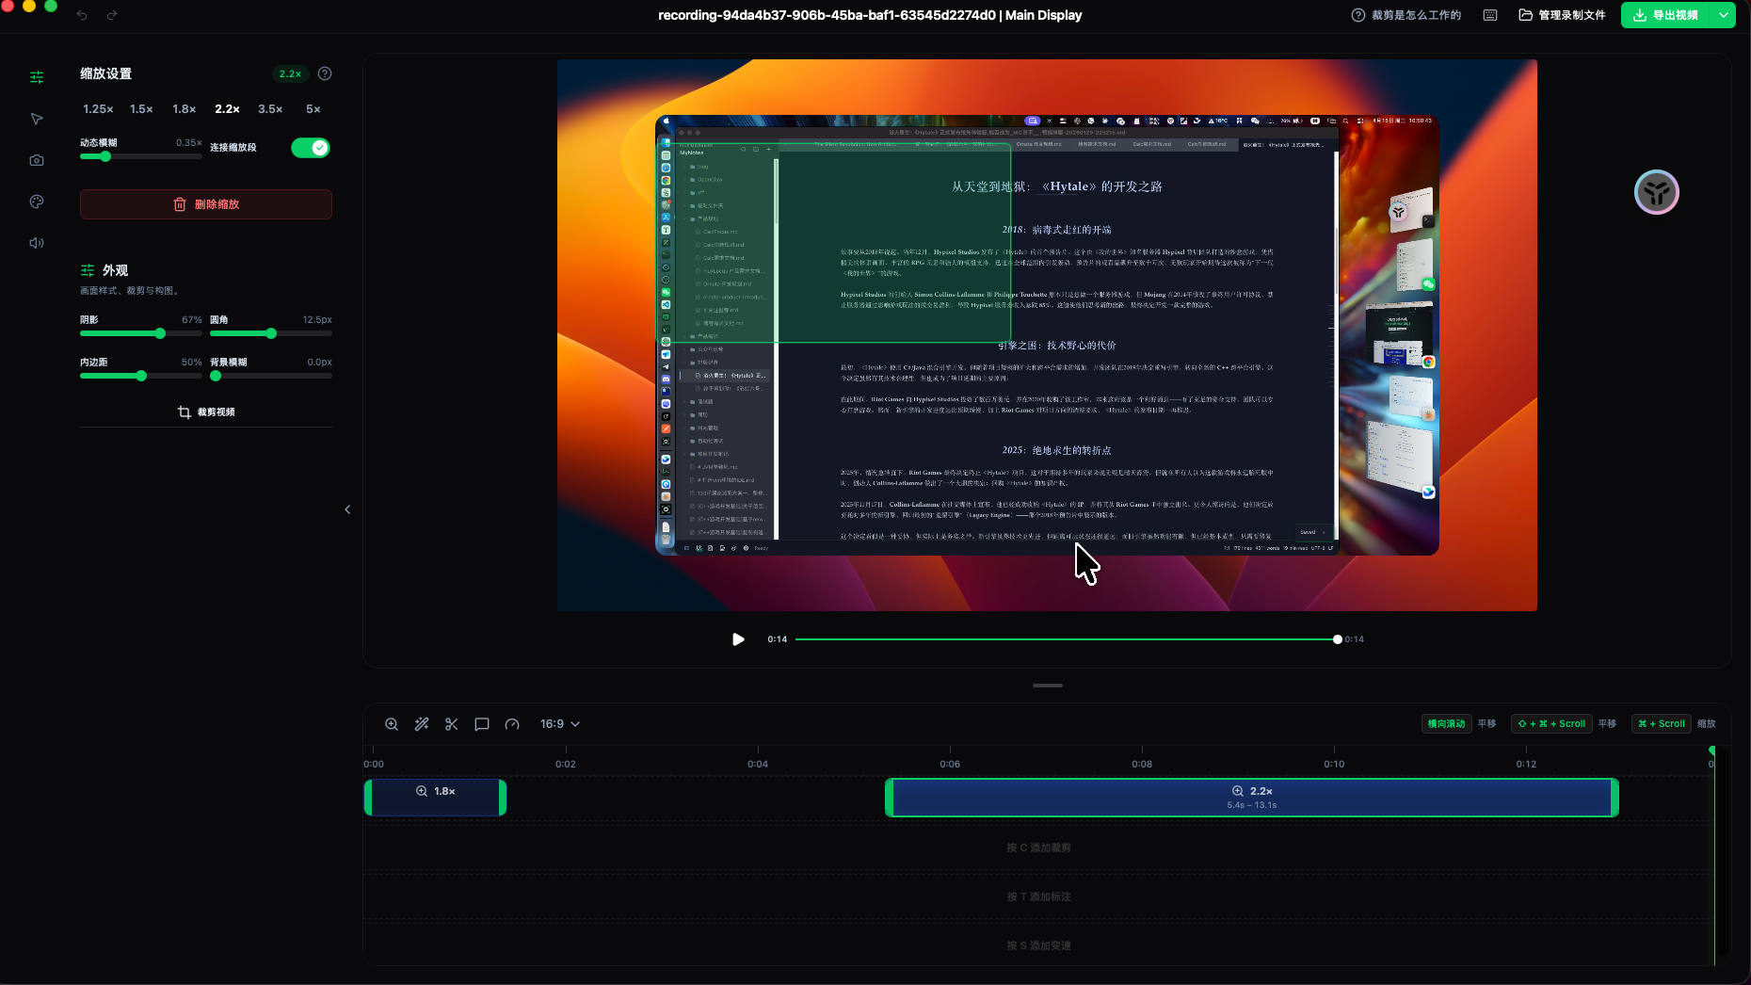Click the redo arrow in title bar
Screen dimensions: 1751x985
click(112, 15)
